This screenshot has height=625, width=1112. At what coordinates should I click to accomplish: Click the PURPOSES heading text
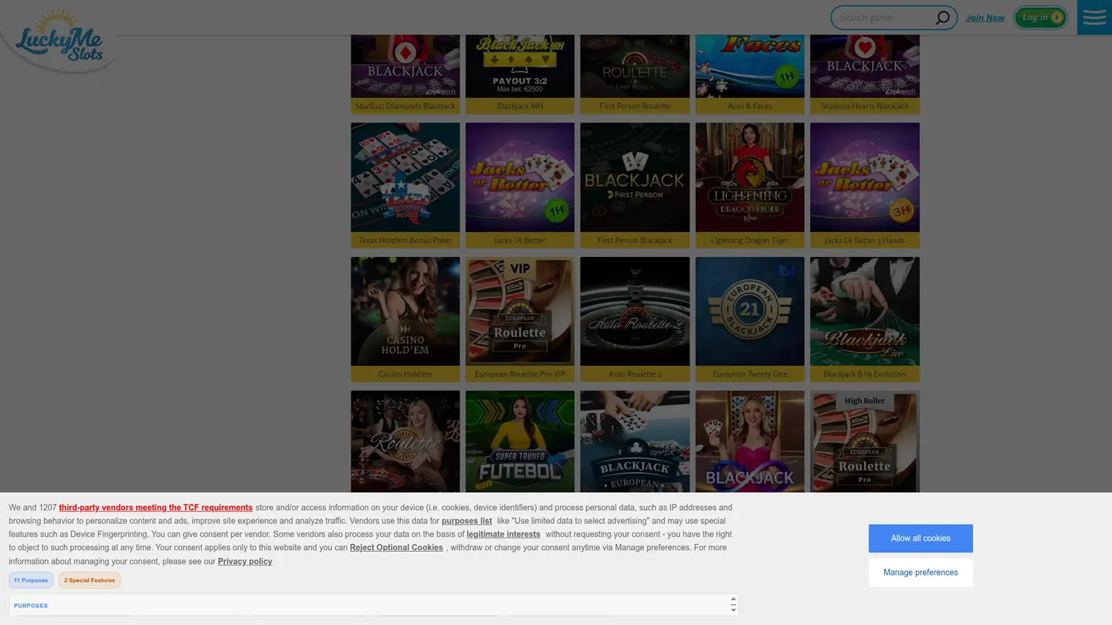click(x=31, y=606)
